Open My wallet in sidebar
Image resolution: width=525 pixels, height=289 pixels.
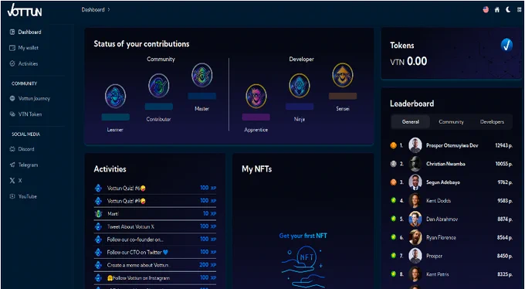(24, 48)
